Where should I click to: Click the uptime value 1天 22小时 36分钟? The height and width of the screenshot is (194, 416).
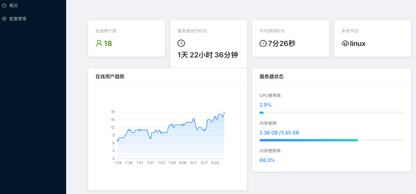pyautogui.click(x=208, y=55)
